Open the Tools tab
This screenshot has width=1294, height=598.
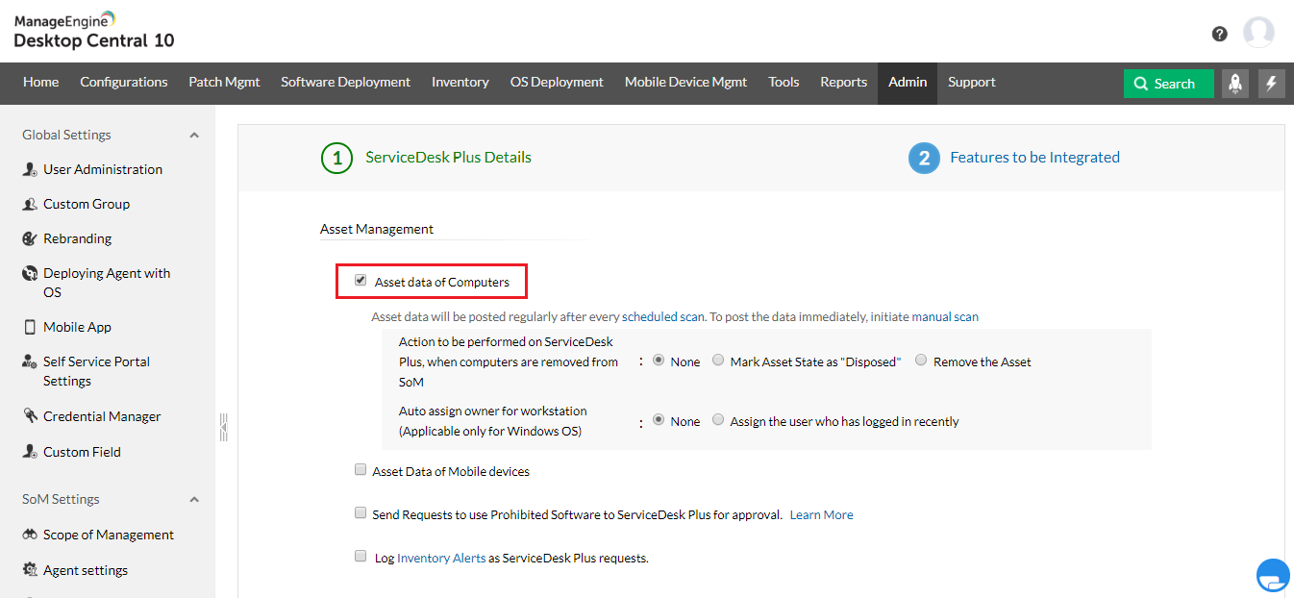pos(784,83)
